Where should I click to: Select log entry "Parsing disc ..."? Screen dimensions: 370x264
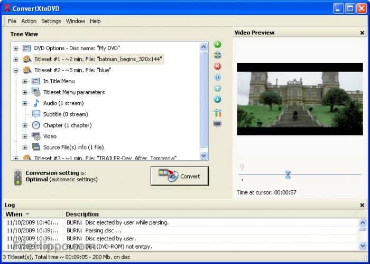(181, 230)
